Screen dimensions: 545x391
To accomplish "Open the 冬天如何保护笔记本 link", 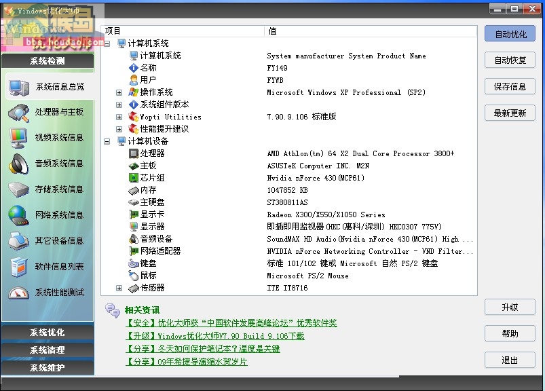I will (x=203, y=349).
